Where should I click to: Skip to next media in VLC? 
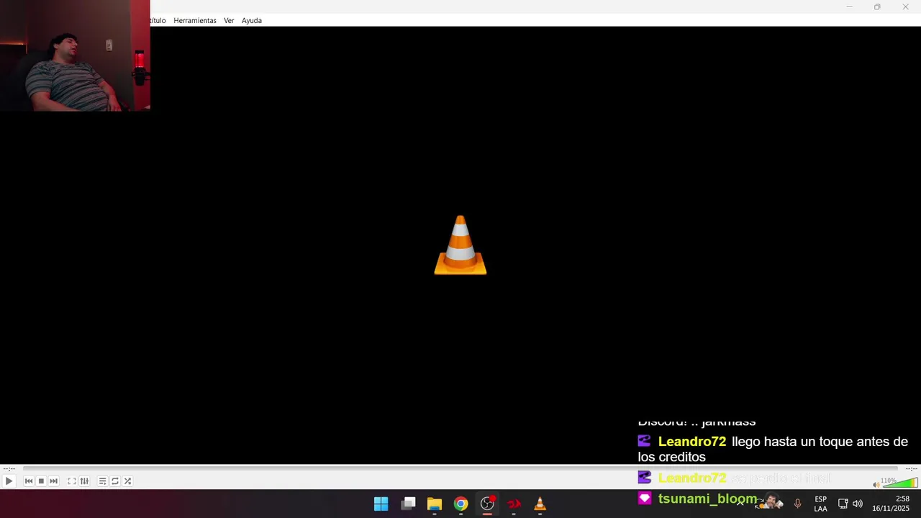53,481
